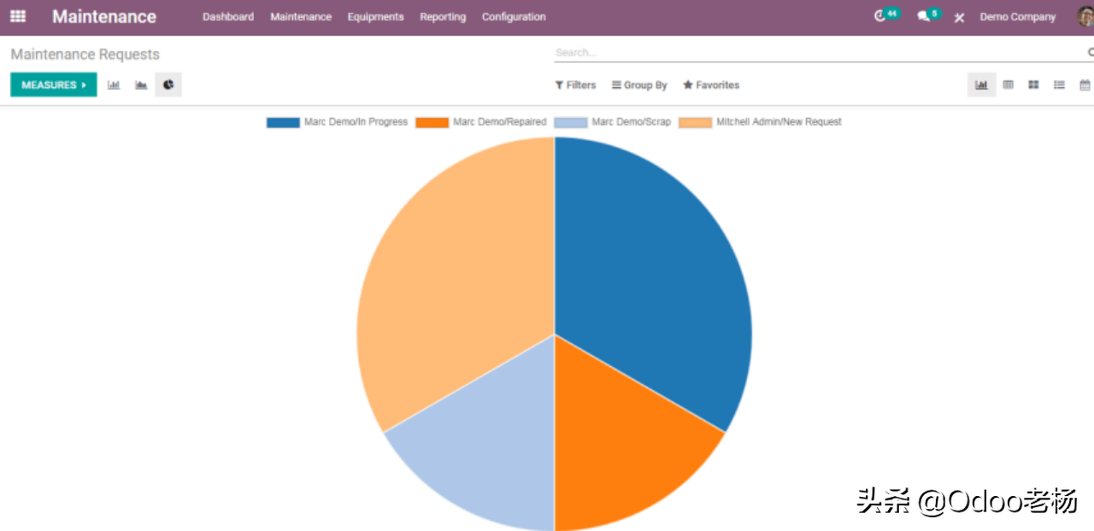Open the Filters dropdown
Screen dimensions: 1094x531
pos(575,85)
